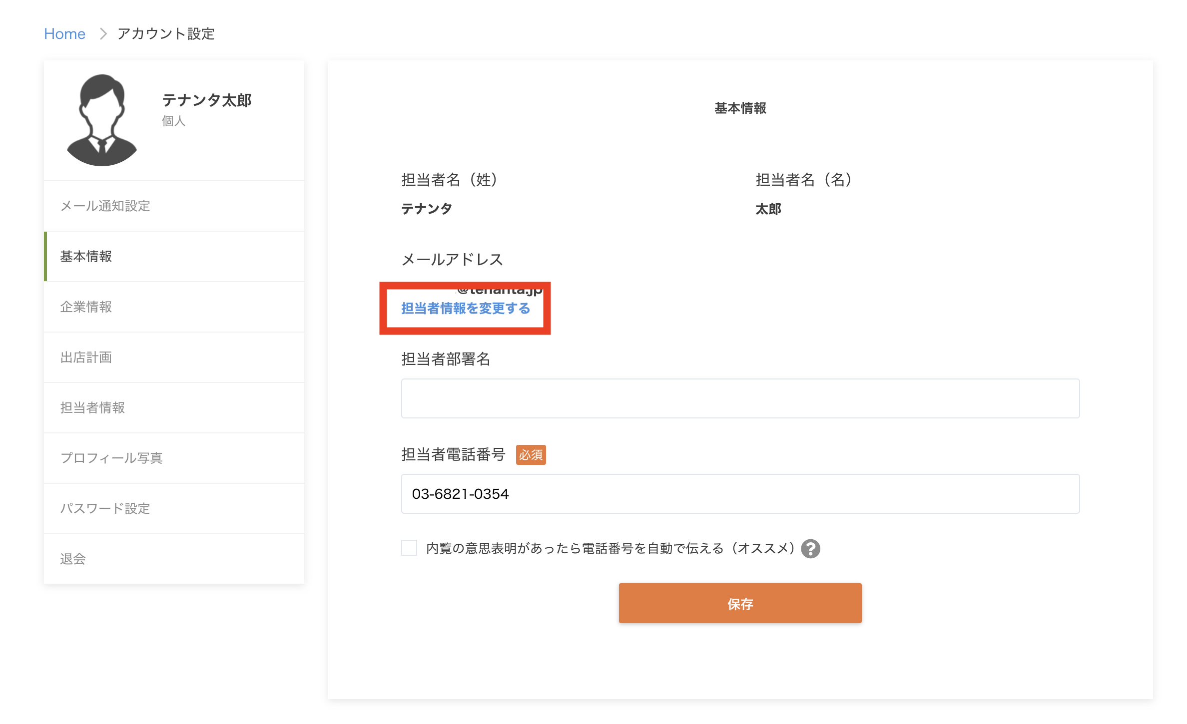Screen dimensions: 1187x724
Task: Open 担当者情報 in the sidebar
Action: point(92,408)
